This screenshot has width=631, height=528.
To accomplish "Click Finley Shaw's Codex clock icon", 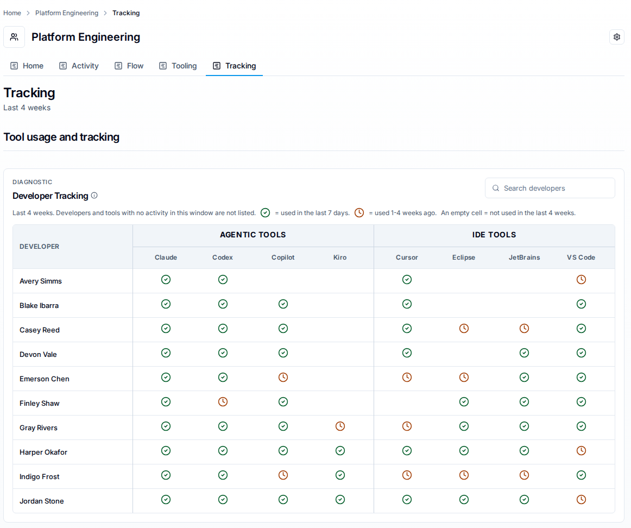I will click(223, 402).
